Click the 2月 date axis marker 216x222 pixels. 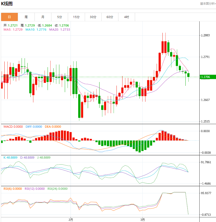tap(71, 219)
